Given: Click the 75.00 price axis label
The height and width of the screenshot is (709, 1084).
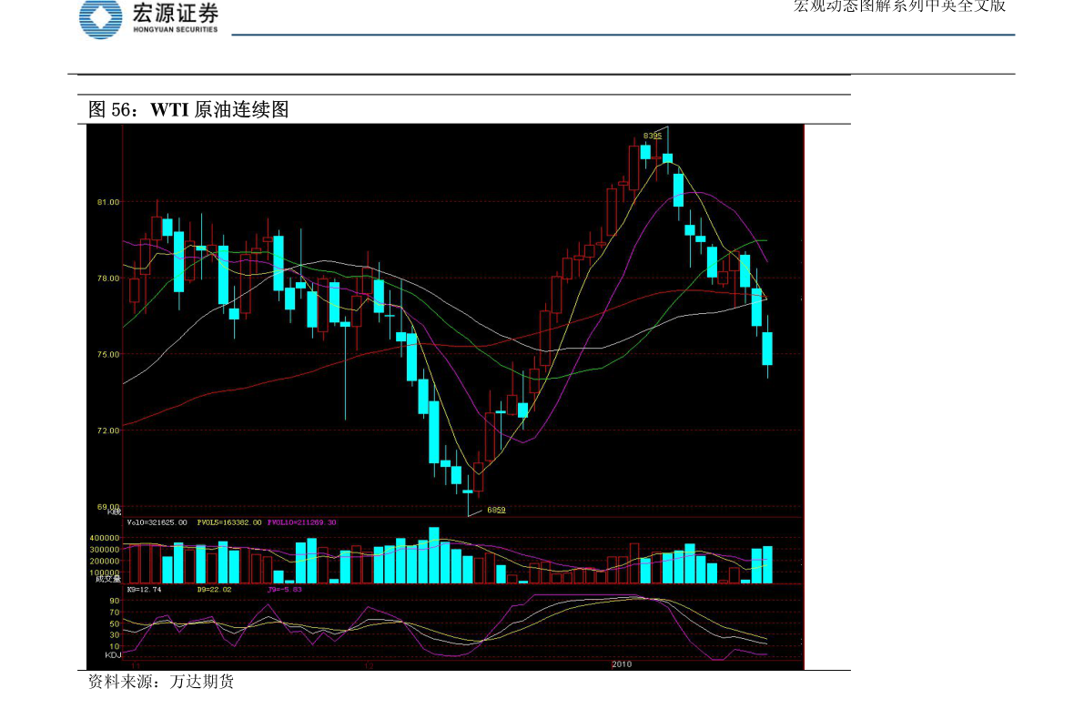Looking at the screenshot, I should 107,354.
